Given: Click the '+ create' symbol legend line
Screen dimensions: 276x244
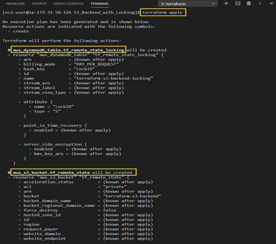Looking at the screenshot, I should tap(18, 31).
